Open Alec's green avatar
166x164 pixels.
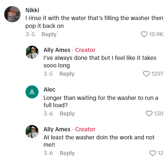pos(32,92)
